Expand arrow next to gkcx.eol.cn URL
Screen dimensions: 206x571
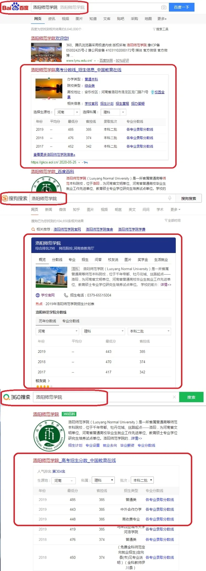79,162
